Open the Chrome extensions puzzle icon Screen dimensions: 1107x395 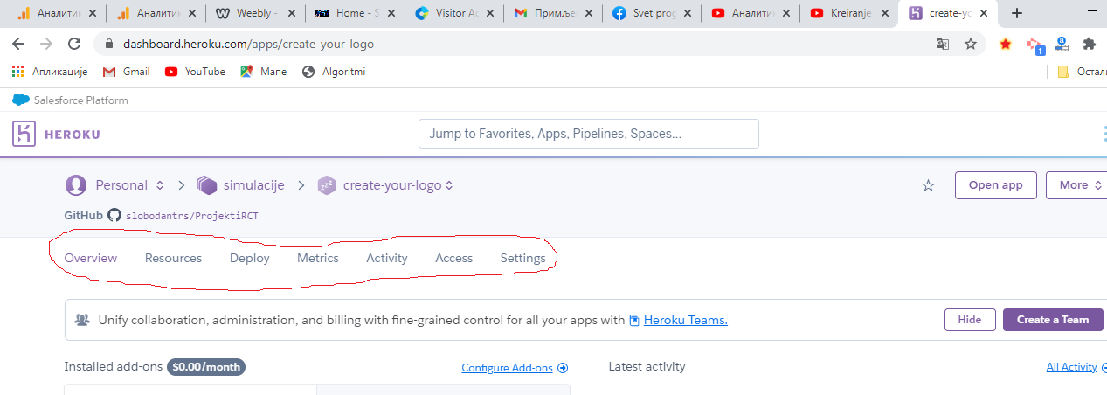[1089, 44]
